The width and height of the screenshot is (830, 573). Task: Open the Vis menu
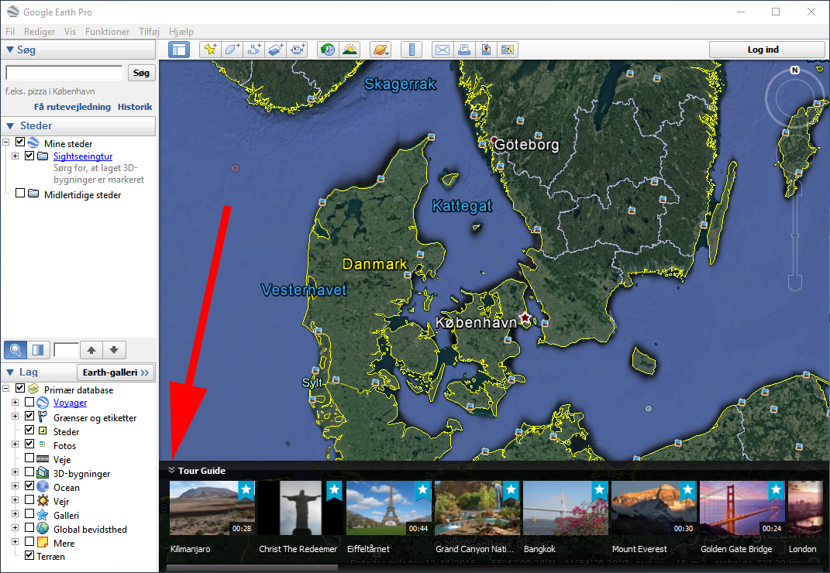71,32
